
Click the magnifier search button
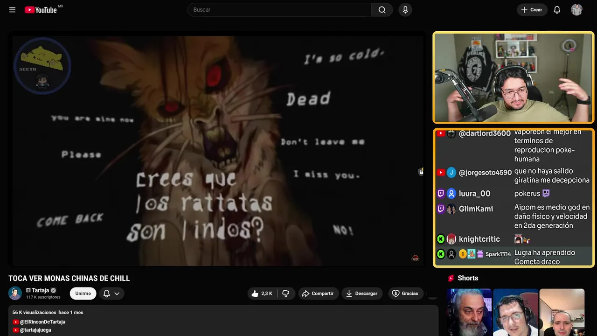(382, 10)
